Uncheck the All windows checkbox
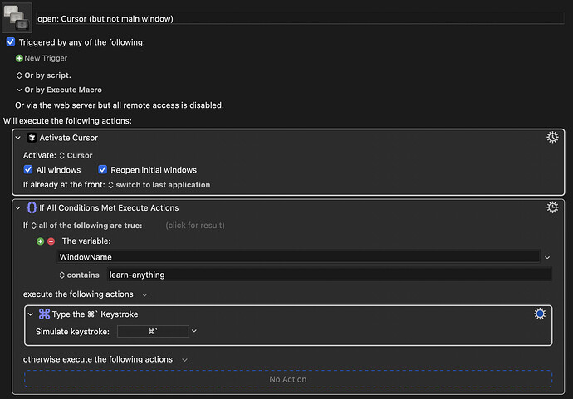573x399 pixels. tap(28, 169)
